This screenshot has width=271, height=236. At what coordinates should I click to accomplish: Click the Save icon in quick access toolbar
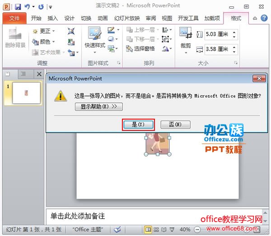pyautogui.click(x=18, y=7)
